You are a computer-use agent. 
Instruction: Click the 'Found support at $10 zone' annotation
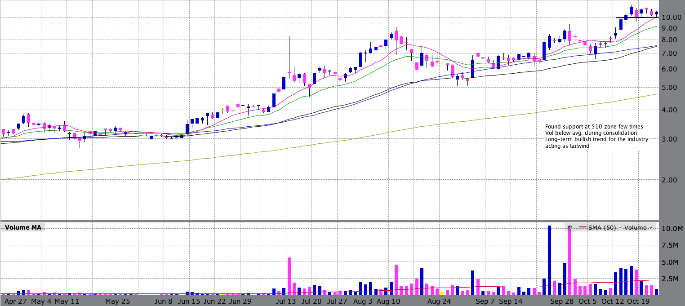tap(594, 127)
